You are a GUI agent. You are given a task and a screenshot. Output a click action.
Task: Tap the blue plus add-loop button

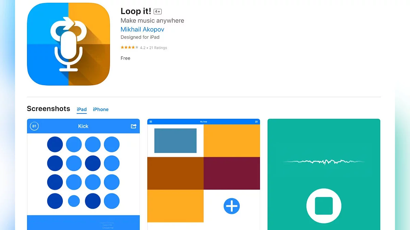click(x=232, y=206)
